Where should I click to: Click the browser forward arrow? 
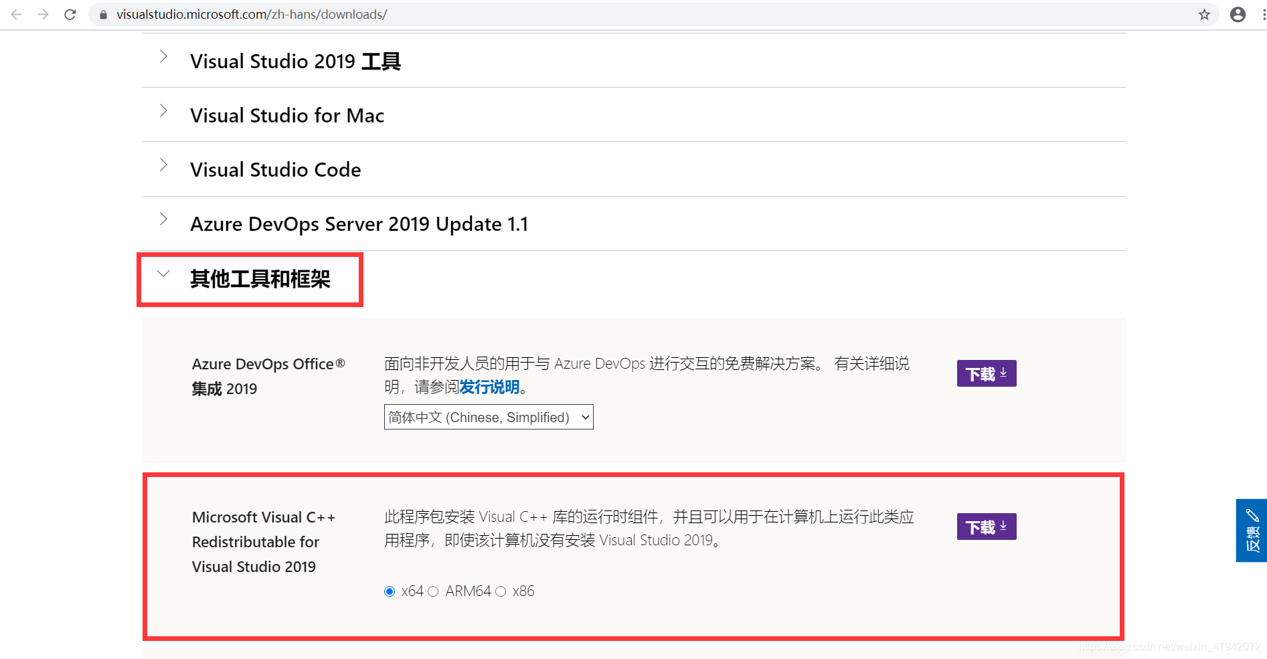pos(43,14)
